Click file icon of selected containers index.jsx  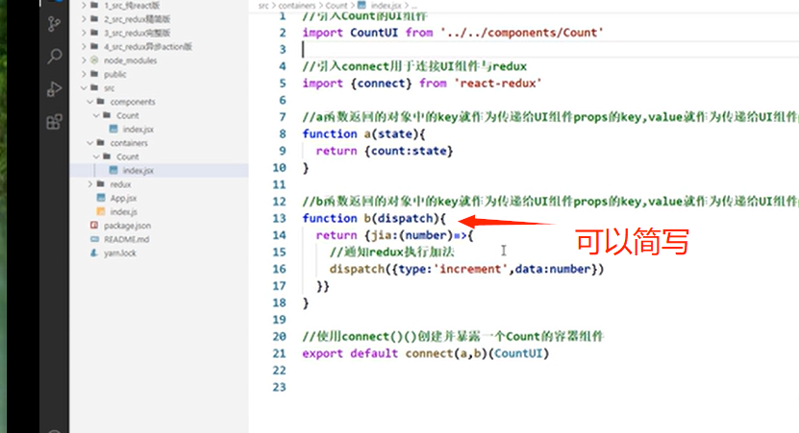[x=113, y=170]
